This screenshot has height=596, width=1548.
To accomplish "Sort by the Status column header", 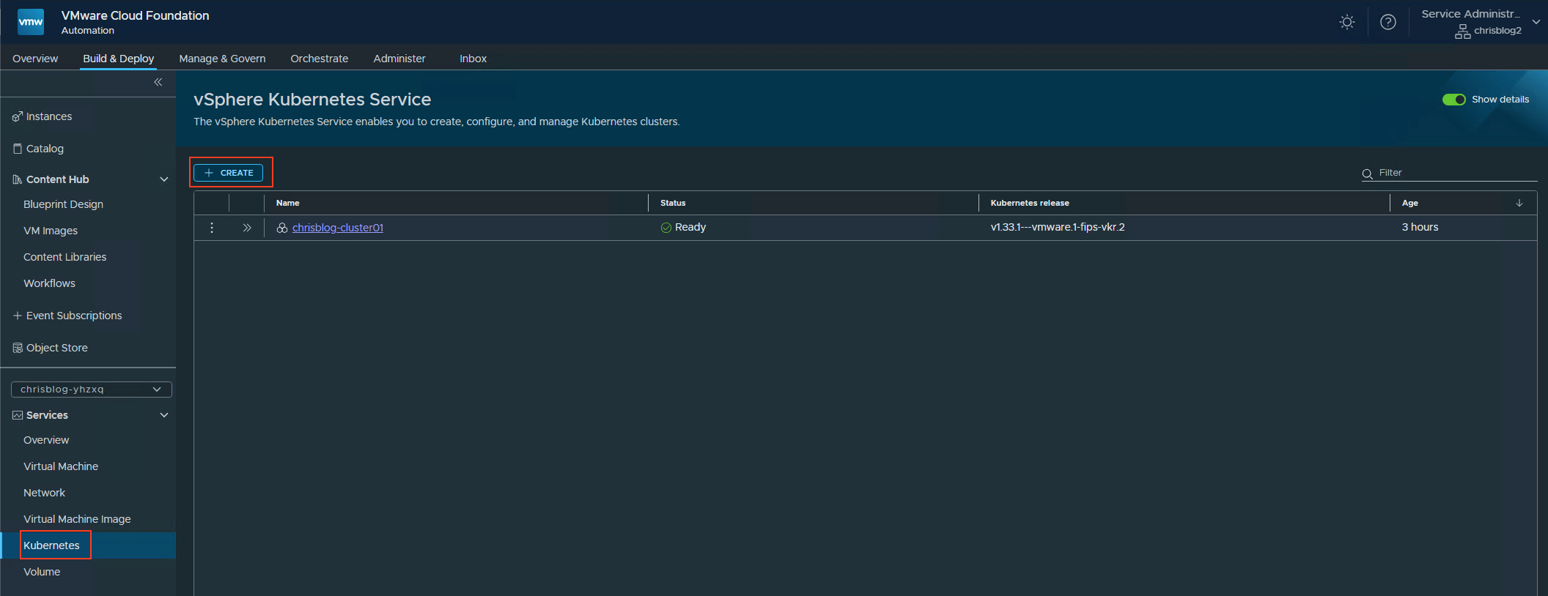I will click(x=673, y=203).
